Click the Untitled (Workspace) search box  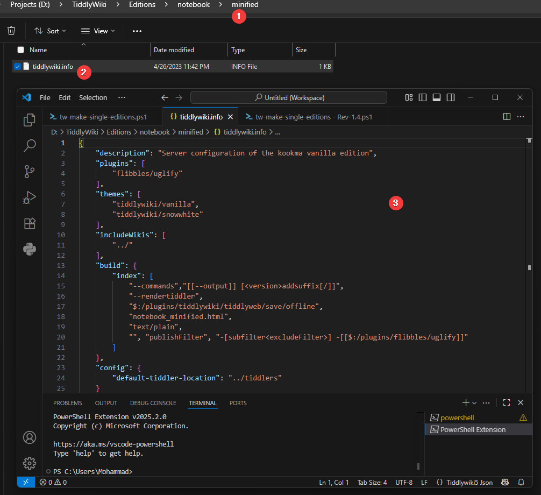(288, 98)
